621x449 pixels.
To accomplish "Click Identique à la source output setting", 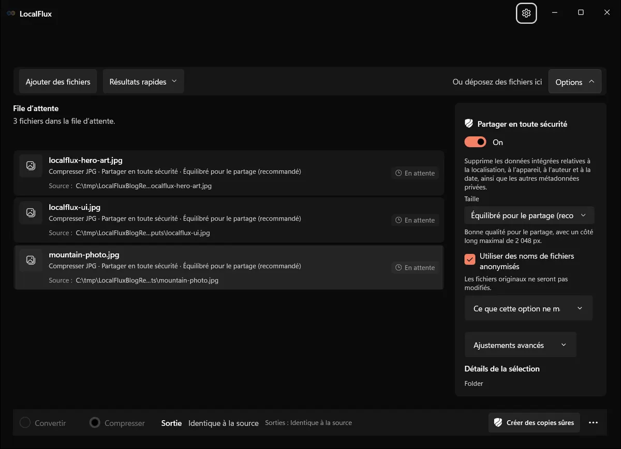I will (x=224, y=423).
